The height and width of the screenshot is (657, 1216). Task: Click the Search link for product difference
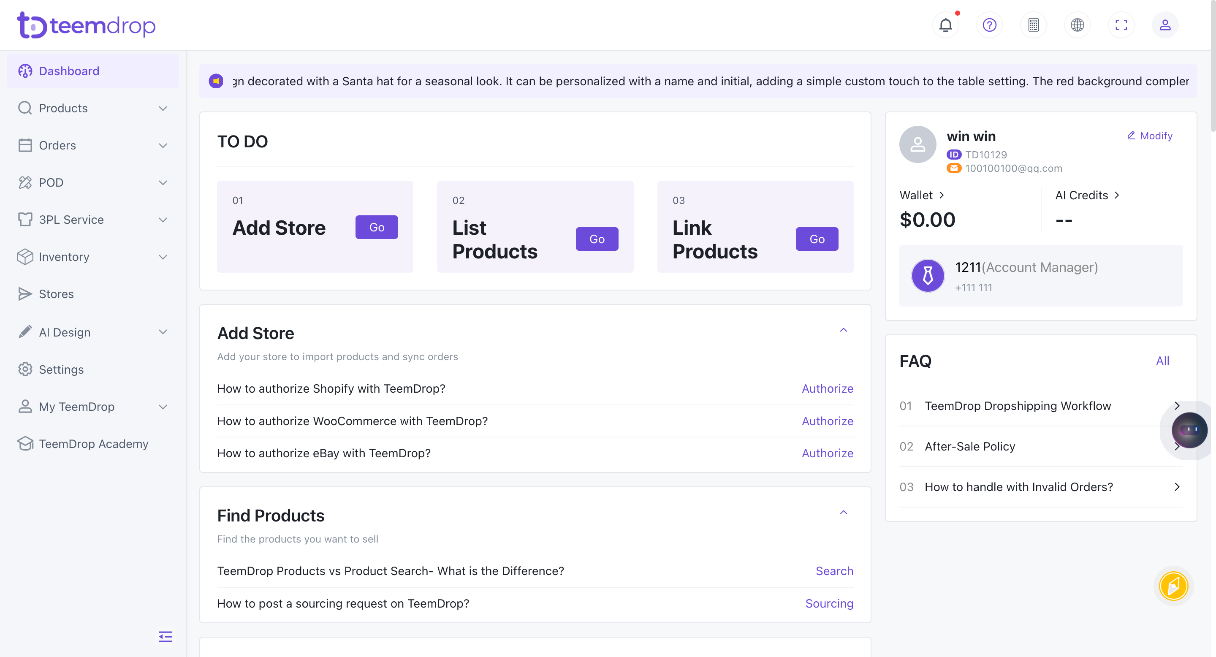pos(835,571)
